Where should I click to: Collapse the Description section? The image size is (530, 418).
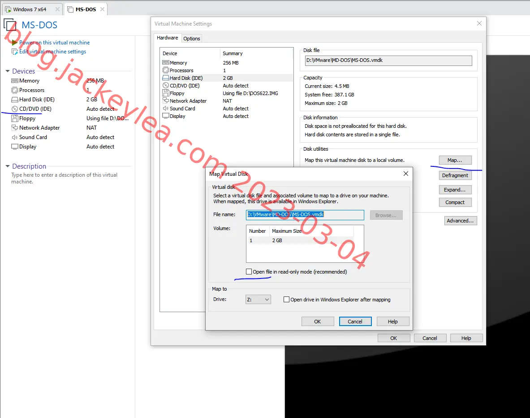(x=8, y=166)
